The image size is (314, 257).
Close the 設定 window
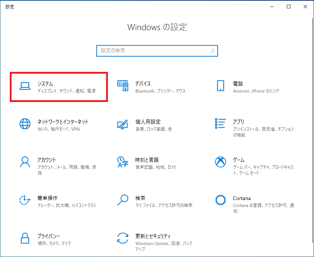click(305, 7)
